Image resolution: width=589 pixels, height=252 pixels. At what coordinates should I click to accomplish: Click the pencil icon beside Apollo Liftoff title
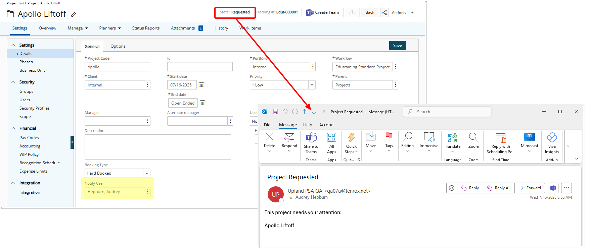click(x=74, y=14)
